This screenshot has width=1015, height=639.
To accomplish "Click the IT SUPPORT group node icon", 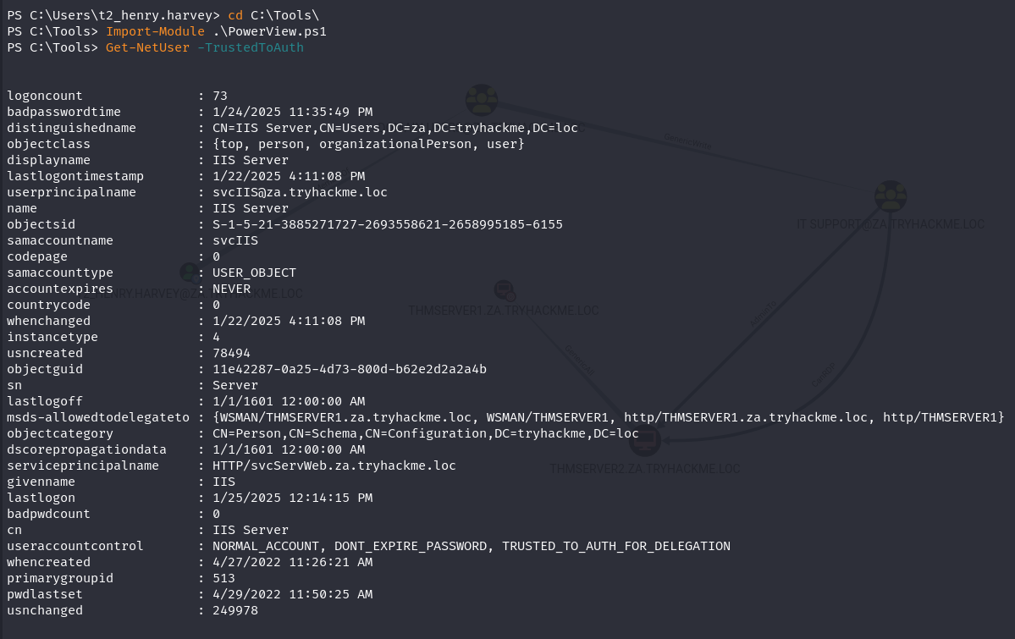I will [891, 196].
